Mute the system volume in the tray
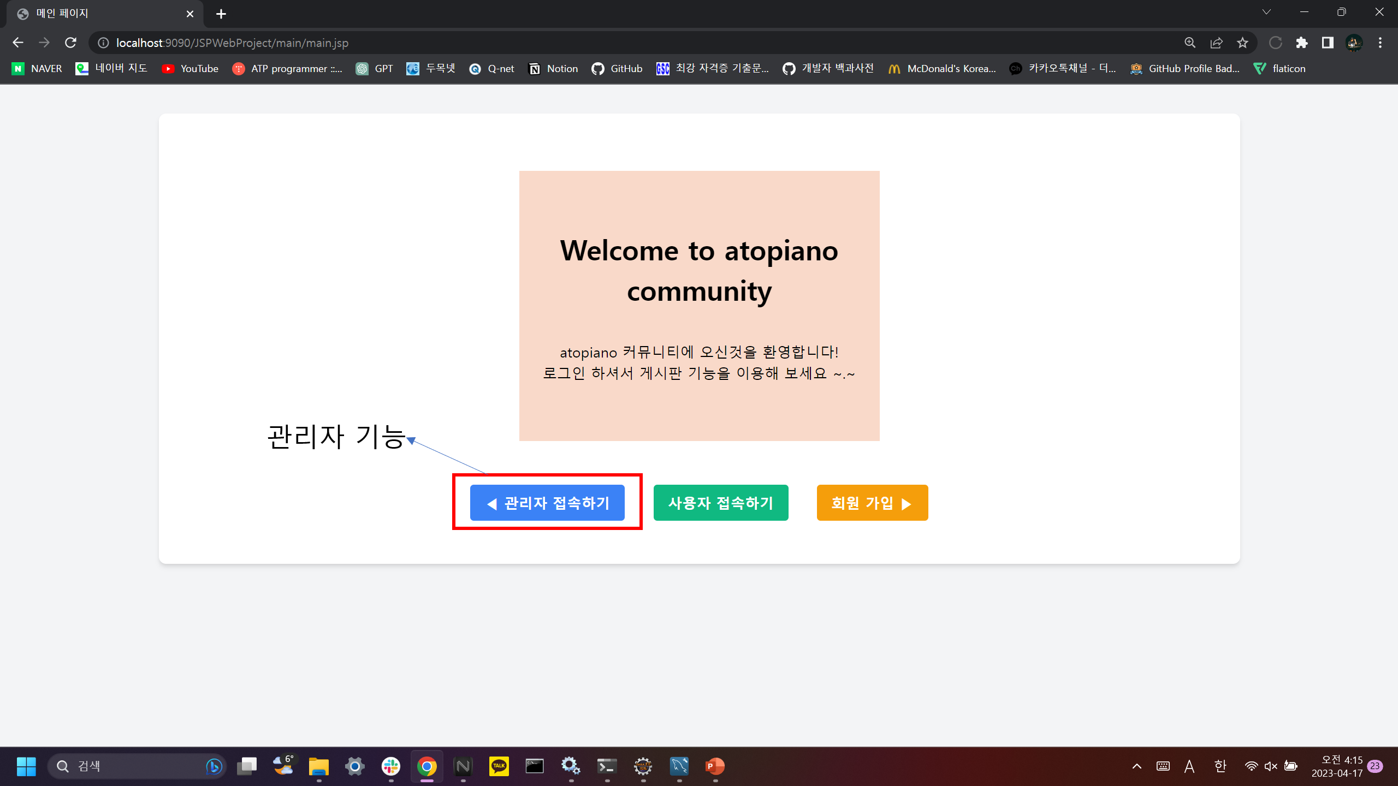The image size is (1398, 786). [x=1271, y=766]
